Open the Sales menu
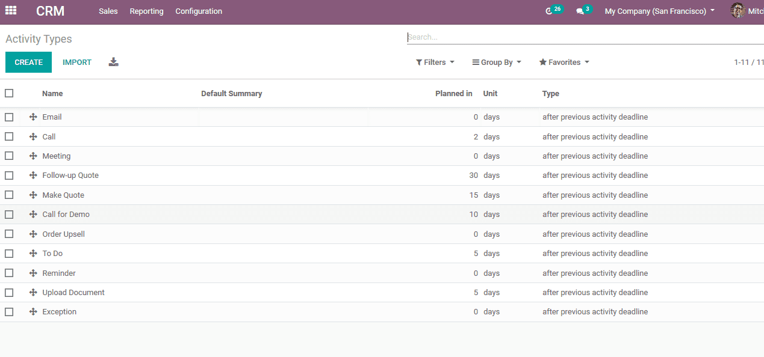This screenshot has height=357, width=764. tap(108, 11)
